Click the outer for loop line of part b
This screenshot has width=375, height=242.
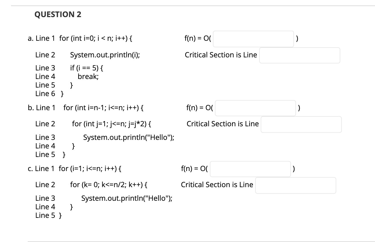tap(103, 107)
